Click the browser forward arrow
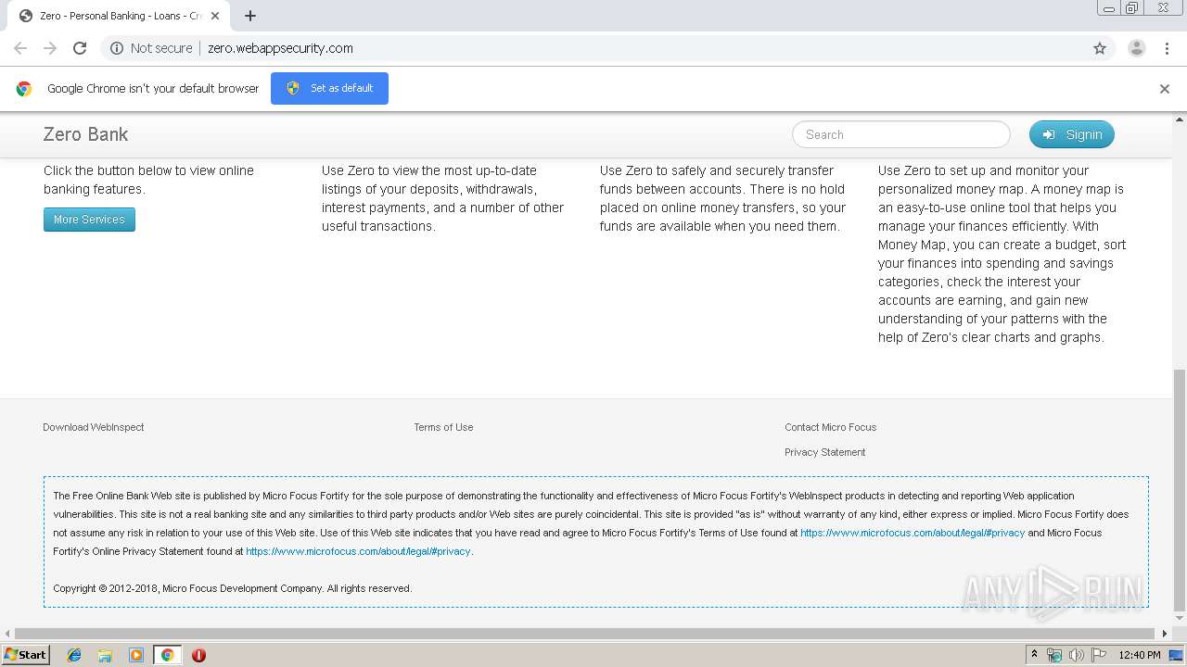 point(50,48)
